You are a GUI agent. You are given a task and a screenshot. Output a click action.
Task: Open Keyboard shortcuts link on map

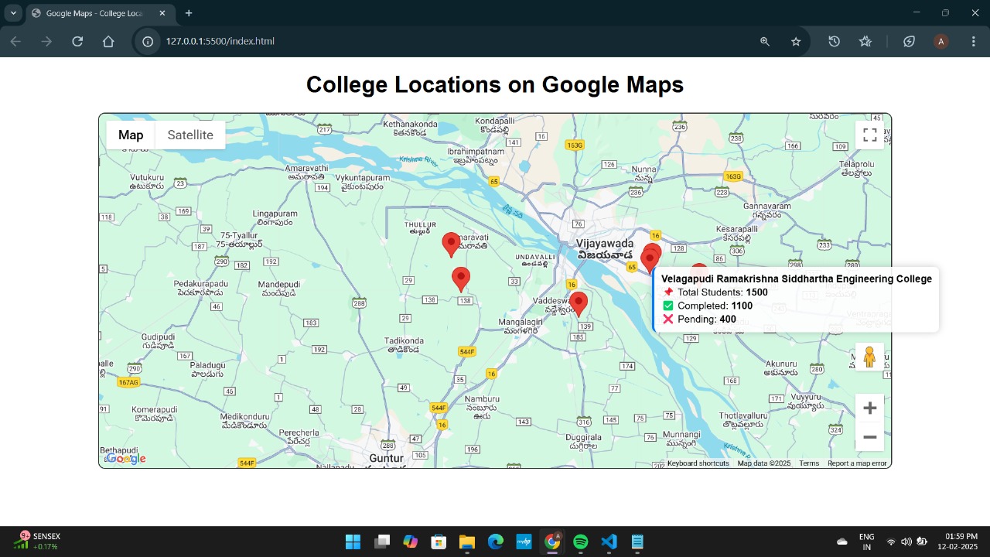698,463
